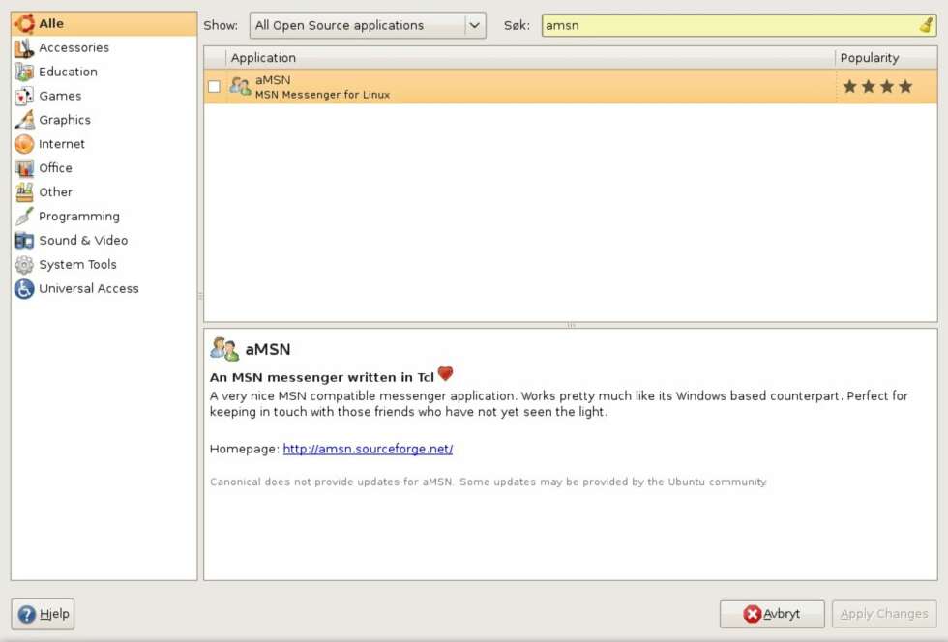948x642 pixels.
Task: Select the Sound & Video label
Action: click(x=83, y=241)
